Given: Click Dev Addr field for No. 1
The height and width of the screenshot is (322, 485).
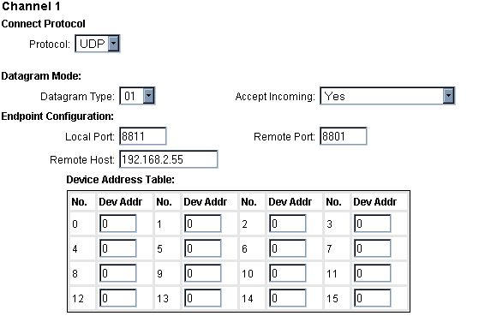Looking at the screenshot, I should (x=203, y=224).
